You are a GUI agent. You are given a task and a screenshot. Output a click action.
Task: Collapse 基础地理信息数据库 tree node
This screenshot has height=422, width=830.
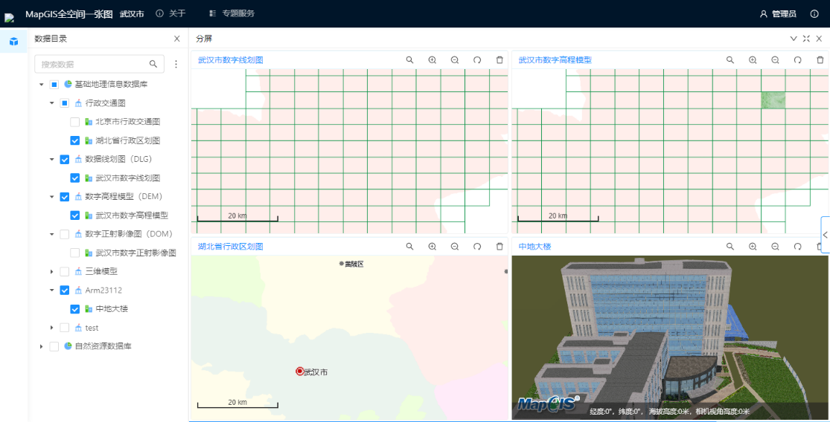click(x=41, y=84)
